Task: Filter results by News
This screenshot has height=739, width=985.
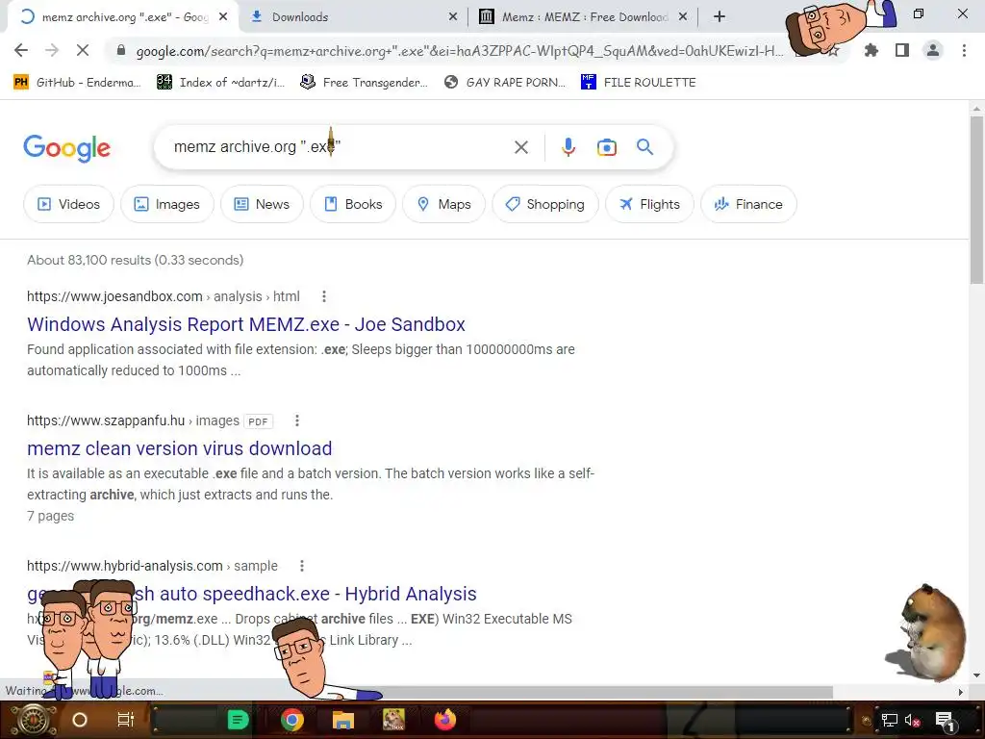Action: point(262,204)
